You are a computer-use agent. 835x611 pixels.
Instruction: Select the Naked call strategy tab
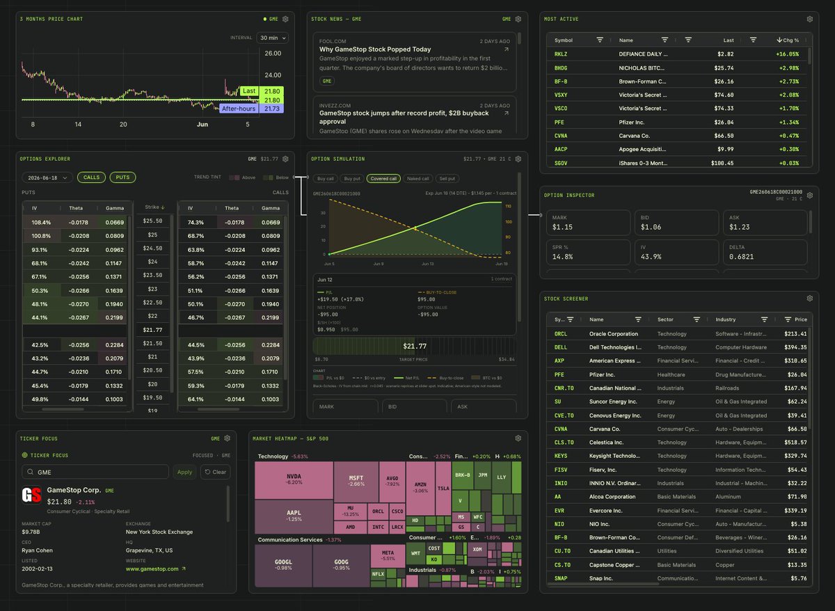[418, 179]
